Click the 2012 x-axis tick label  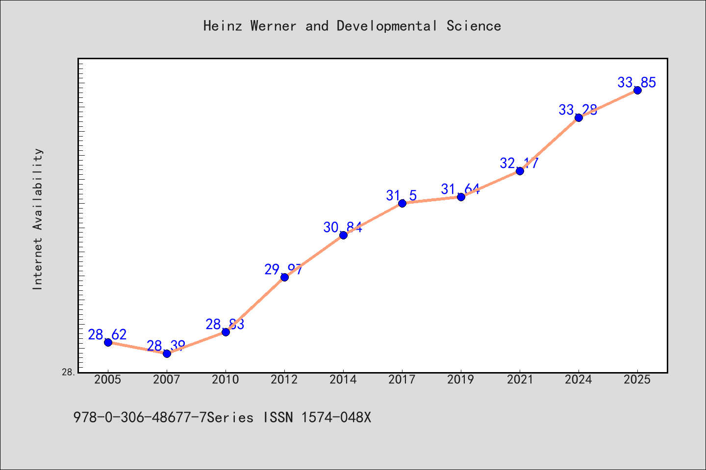click(284, 379)
